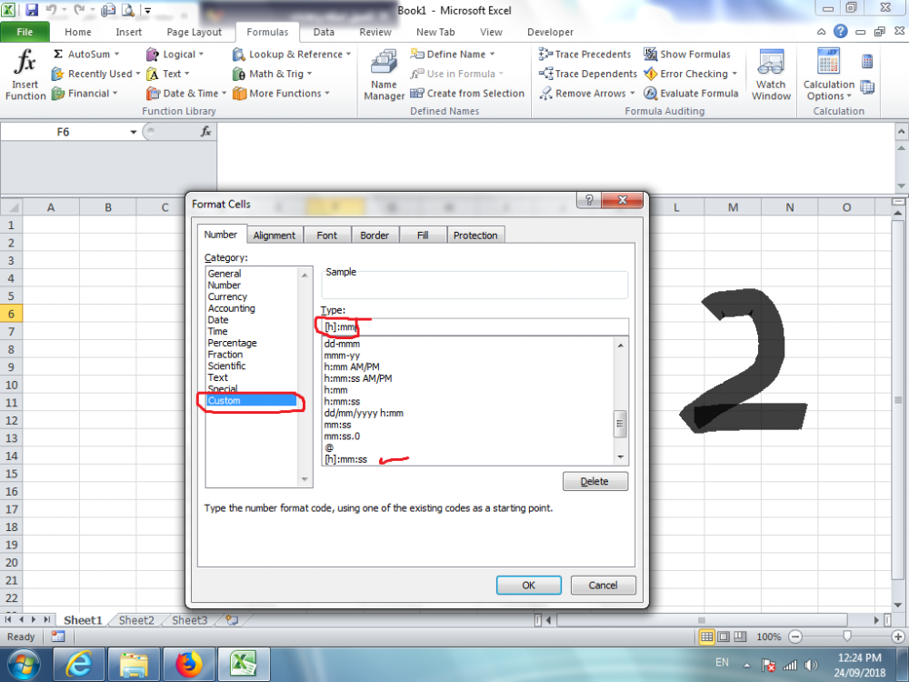Click the Windows Start button
909x682 pixels.
pos(24,665)
